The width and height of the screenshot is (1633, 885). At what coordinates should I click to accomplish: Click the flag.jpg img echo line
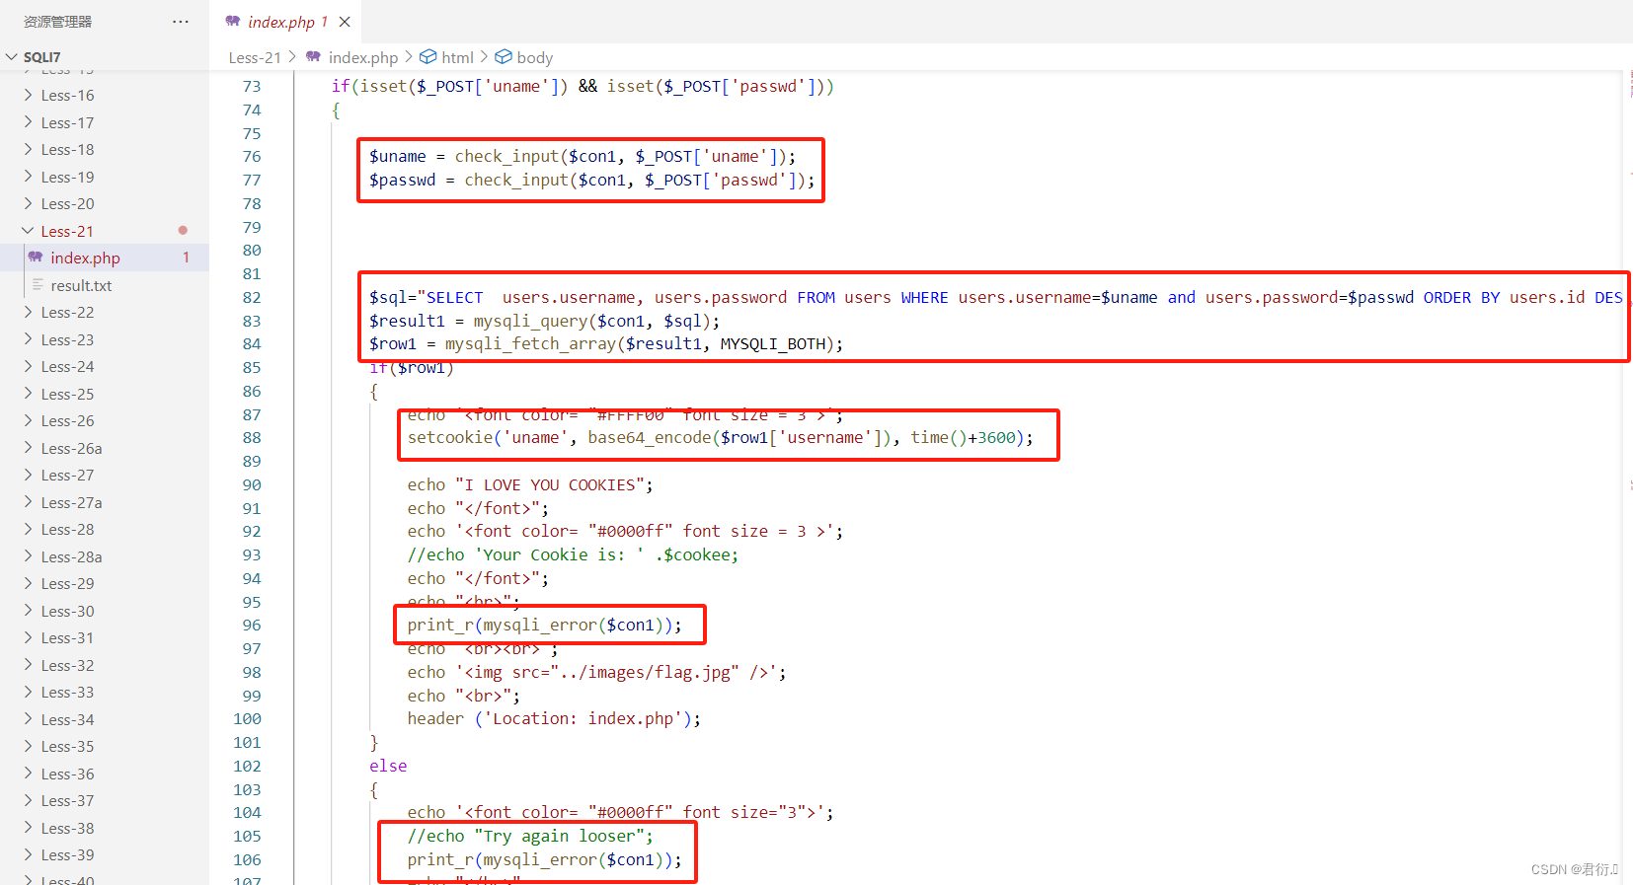click(596, 672)
